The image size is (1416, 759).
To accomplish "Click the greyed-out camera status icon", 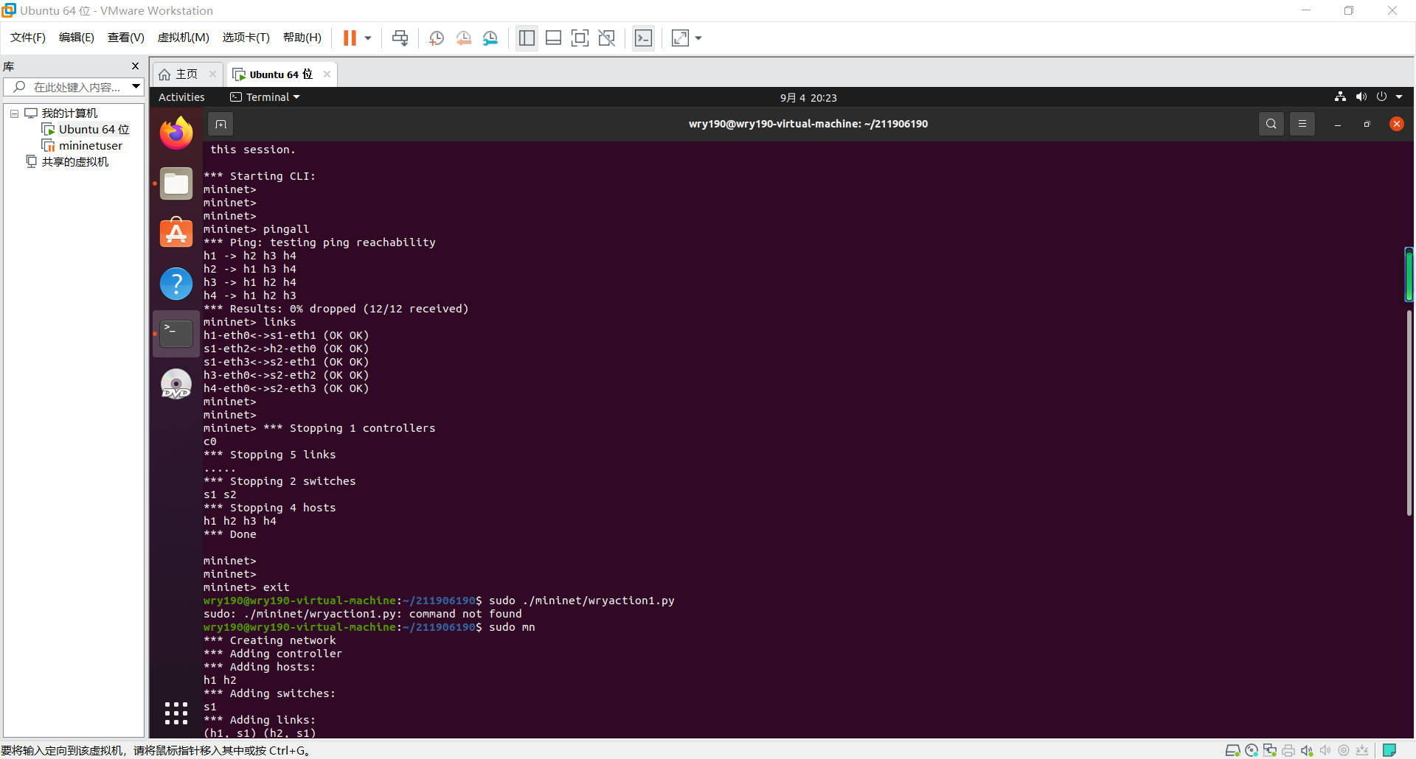I will coord(1344,750).
